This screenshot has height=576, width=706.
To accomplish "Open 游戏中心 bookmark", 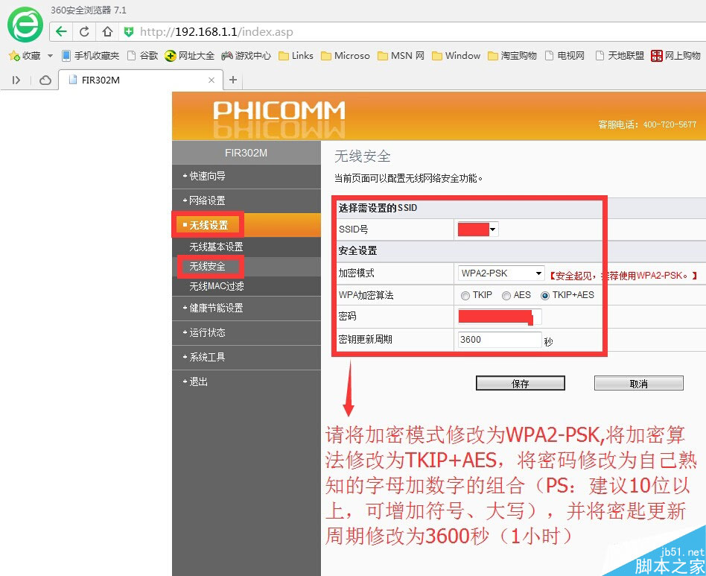I will click(247, 55).
